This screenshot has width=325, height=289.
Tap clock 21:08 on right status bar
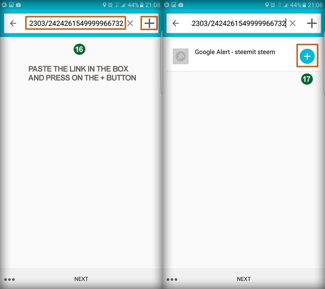(x=315, y=5)
